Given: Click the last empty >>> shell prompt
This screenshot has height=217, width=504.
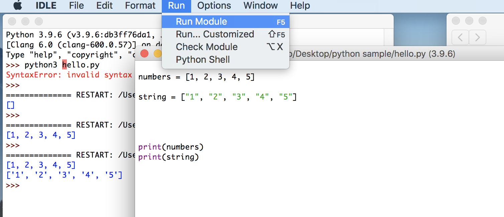Looking at the screenshot, I should click(13, 185).
